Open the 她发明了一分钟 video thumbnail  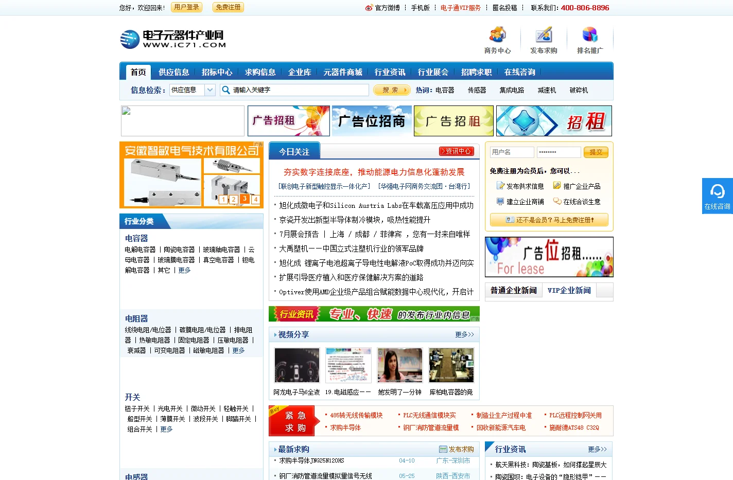point(400,365)
